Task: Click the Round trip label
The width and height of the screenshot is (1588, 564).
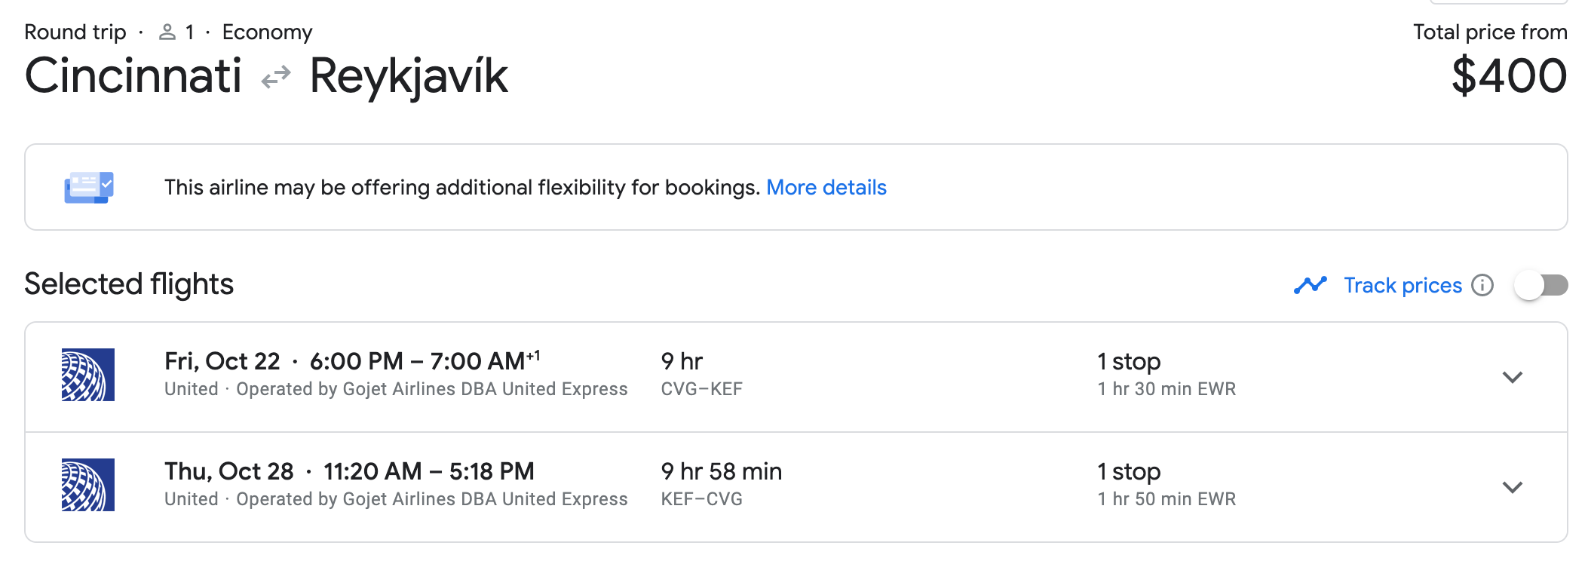Action: (x=75, y=32)
